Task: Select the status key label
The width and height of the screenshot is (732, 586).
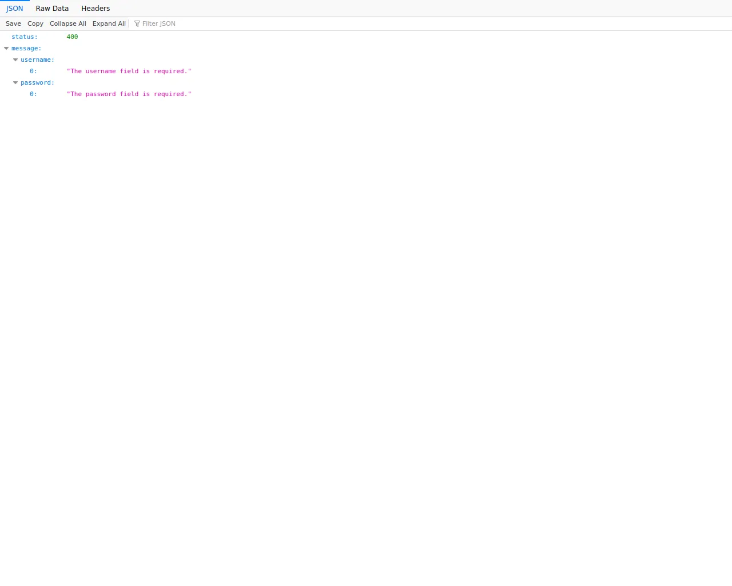Action: 25,37
